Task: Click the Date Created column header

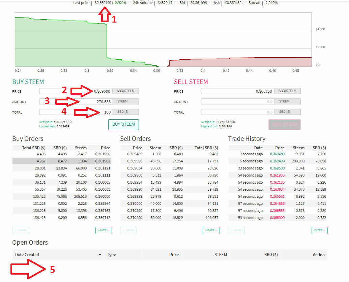Action: pos(58,255)
